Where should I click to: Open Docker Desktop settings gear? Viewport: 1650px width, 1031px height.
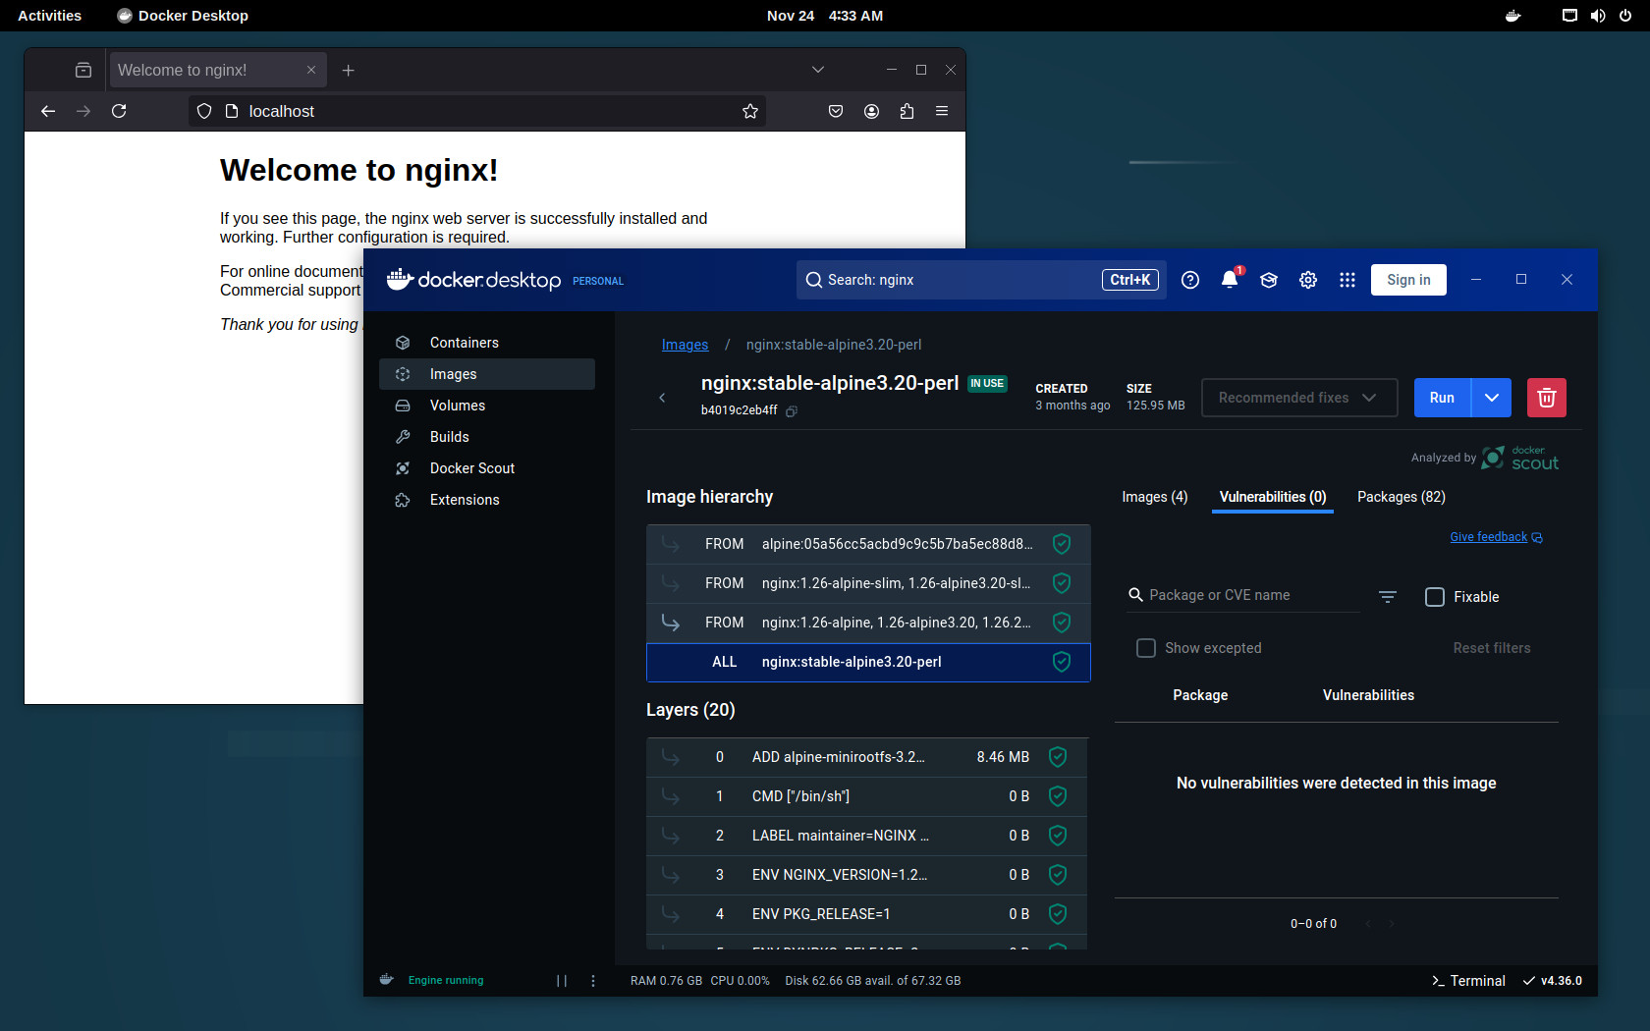click(x=1308, y=280)
